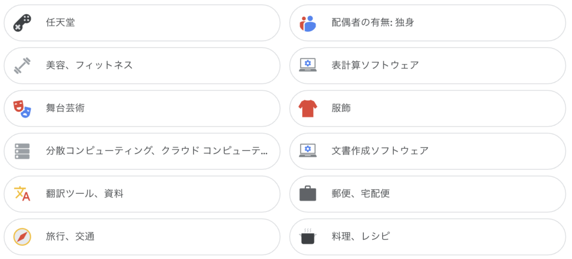Image resolution: width=572 pixels, height=259 pixels.
Task: Select the 配偶者の有無: 独身 item
Action: pos(427,23)
